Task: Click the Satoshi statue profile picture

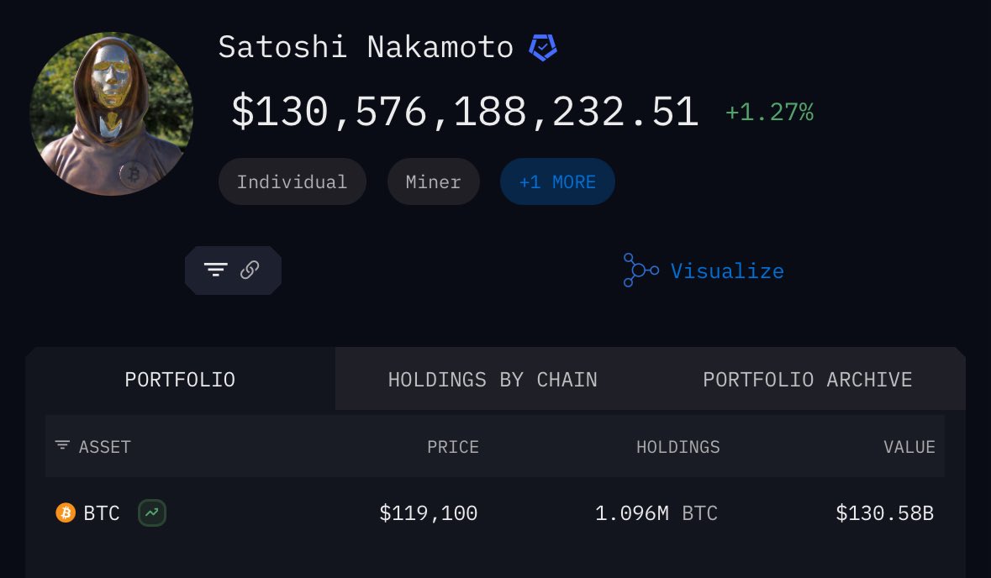Action: 111,114
